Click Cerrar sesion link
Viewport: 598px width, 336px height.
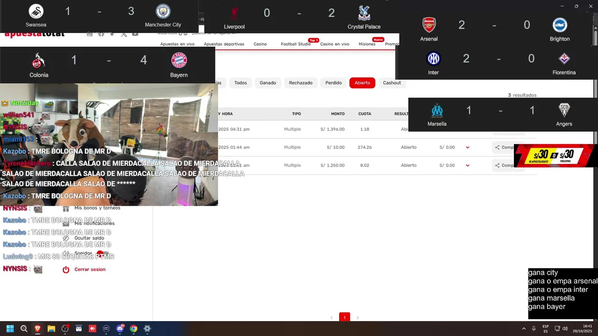tap(90, 269)
